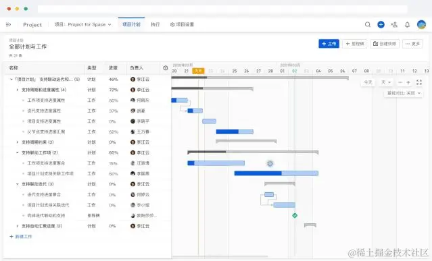
Task: Click the green milestone diamond marker
Action: [x=295, y=215]
